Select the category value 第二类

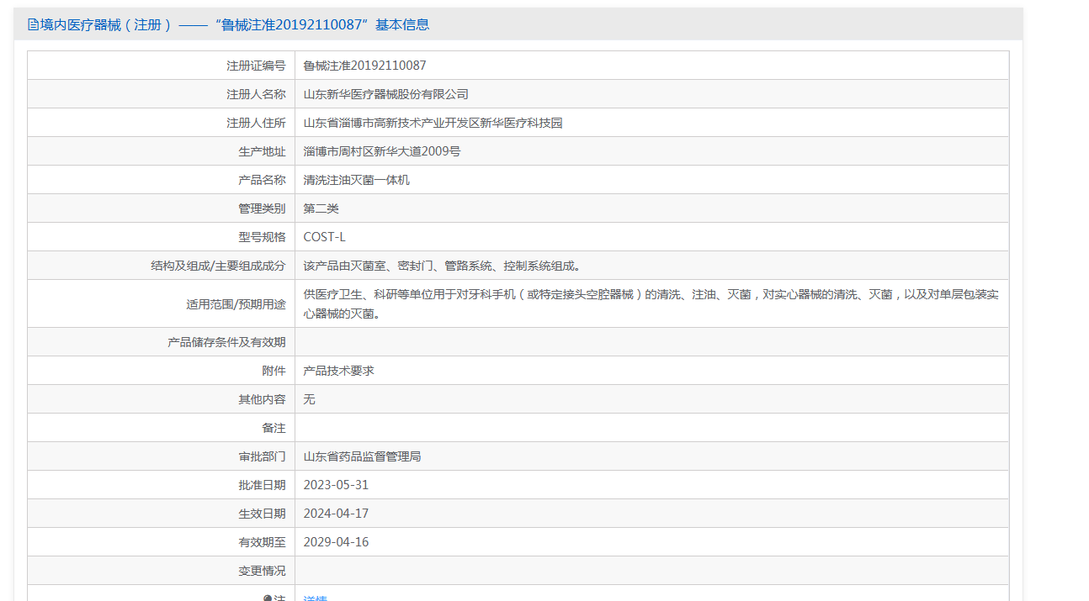coord(321,208)
